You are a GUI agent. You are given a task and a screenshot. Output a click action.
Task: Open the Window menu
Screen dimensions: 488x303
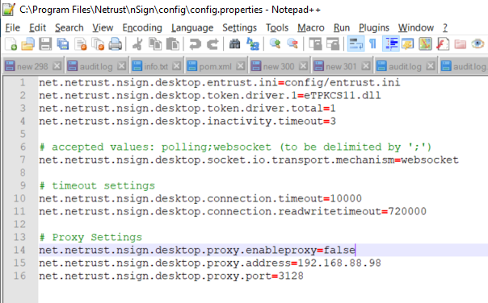[416, 27]
